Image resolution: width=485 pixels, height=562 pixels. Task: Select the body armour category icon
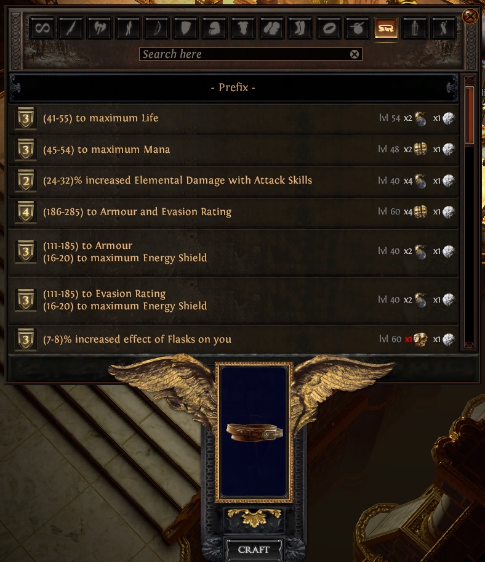point(242,28)
